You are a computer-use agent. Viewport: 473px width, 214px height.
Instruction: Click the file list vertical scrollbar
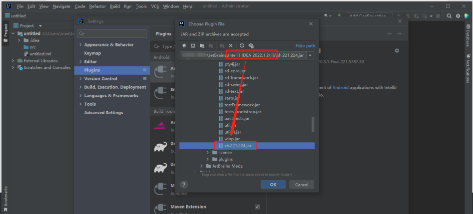tap(313, 125)
